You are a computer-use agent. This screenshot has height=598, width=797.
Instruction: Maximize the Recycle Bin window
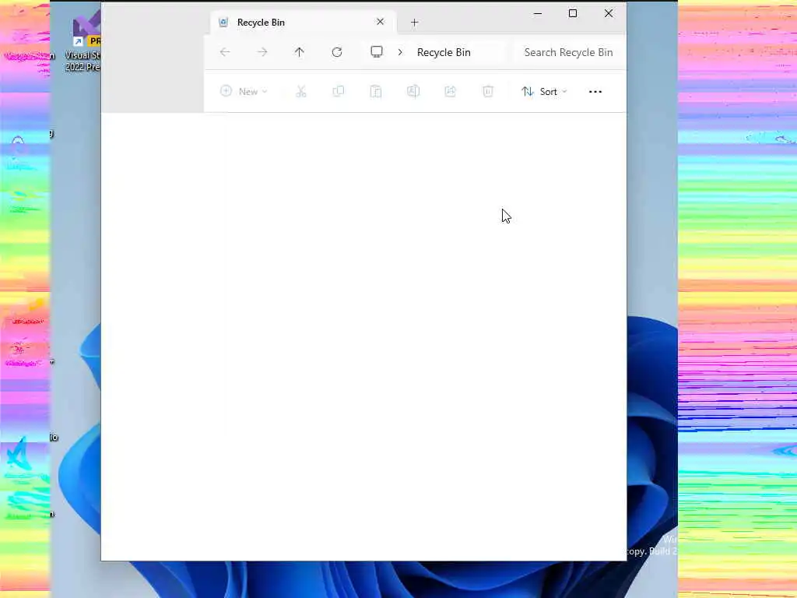[573, 14]
